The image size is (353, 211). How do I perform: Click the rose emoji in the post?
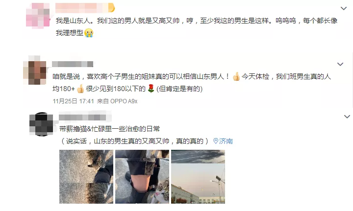click(151, 88)
